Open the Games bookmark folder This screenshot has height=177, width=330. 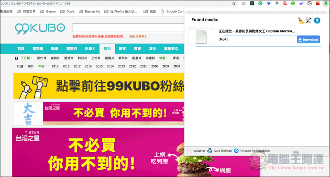coord(48,12)
